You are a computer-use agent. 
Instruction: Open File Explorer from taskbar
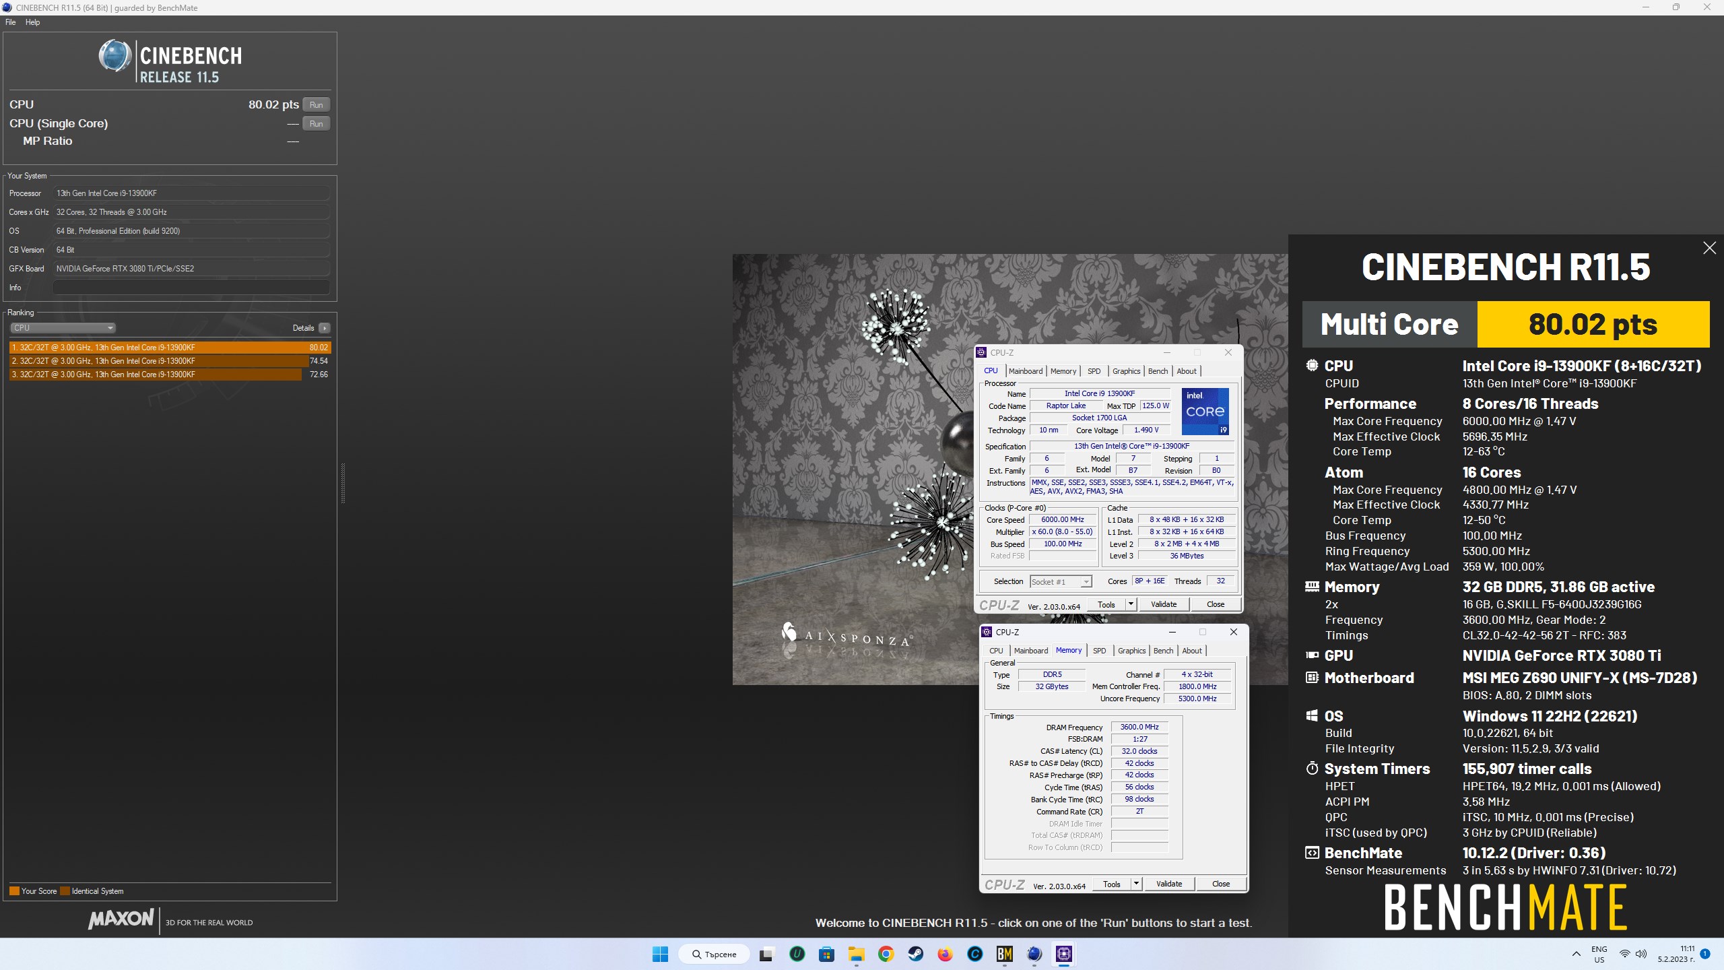coord(856,954)
